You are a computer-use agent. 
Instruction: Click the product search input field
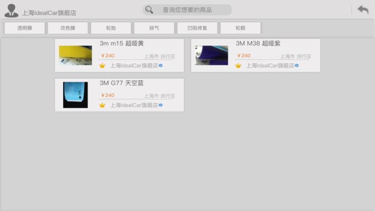[187, 10]
